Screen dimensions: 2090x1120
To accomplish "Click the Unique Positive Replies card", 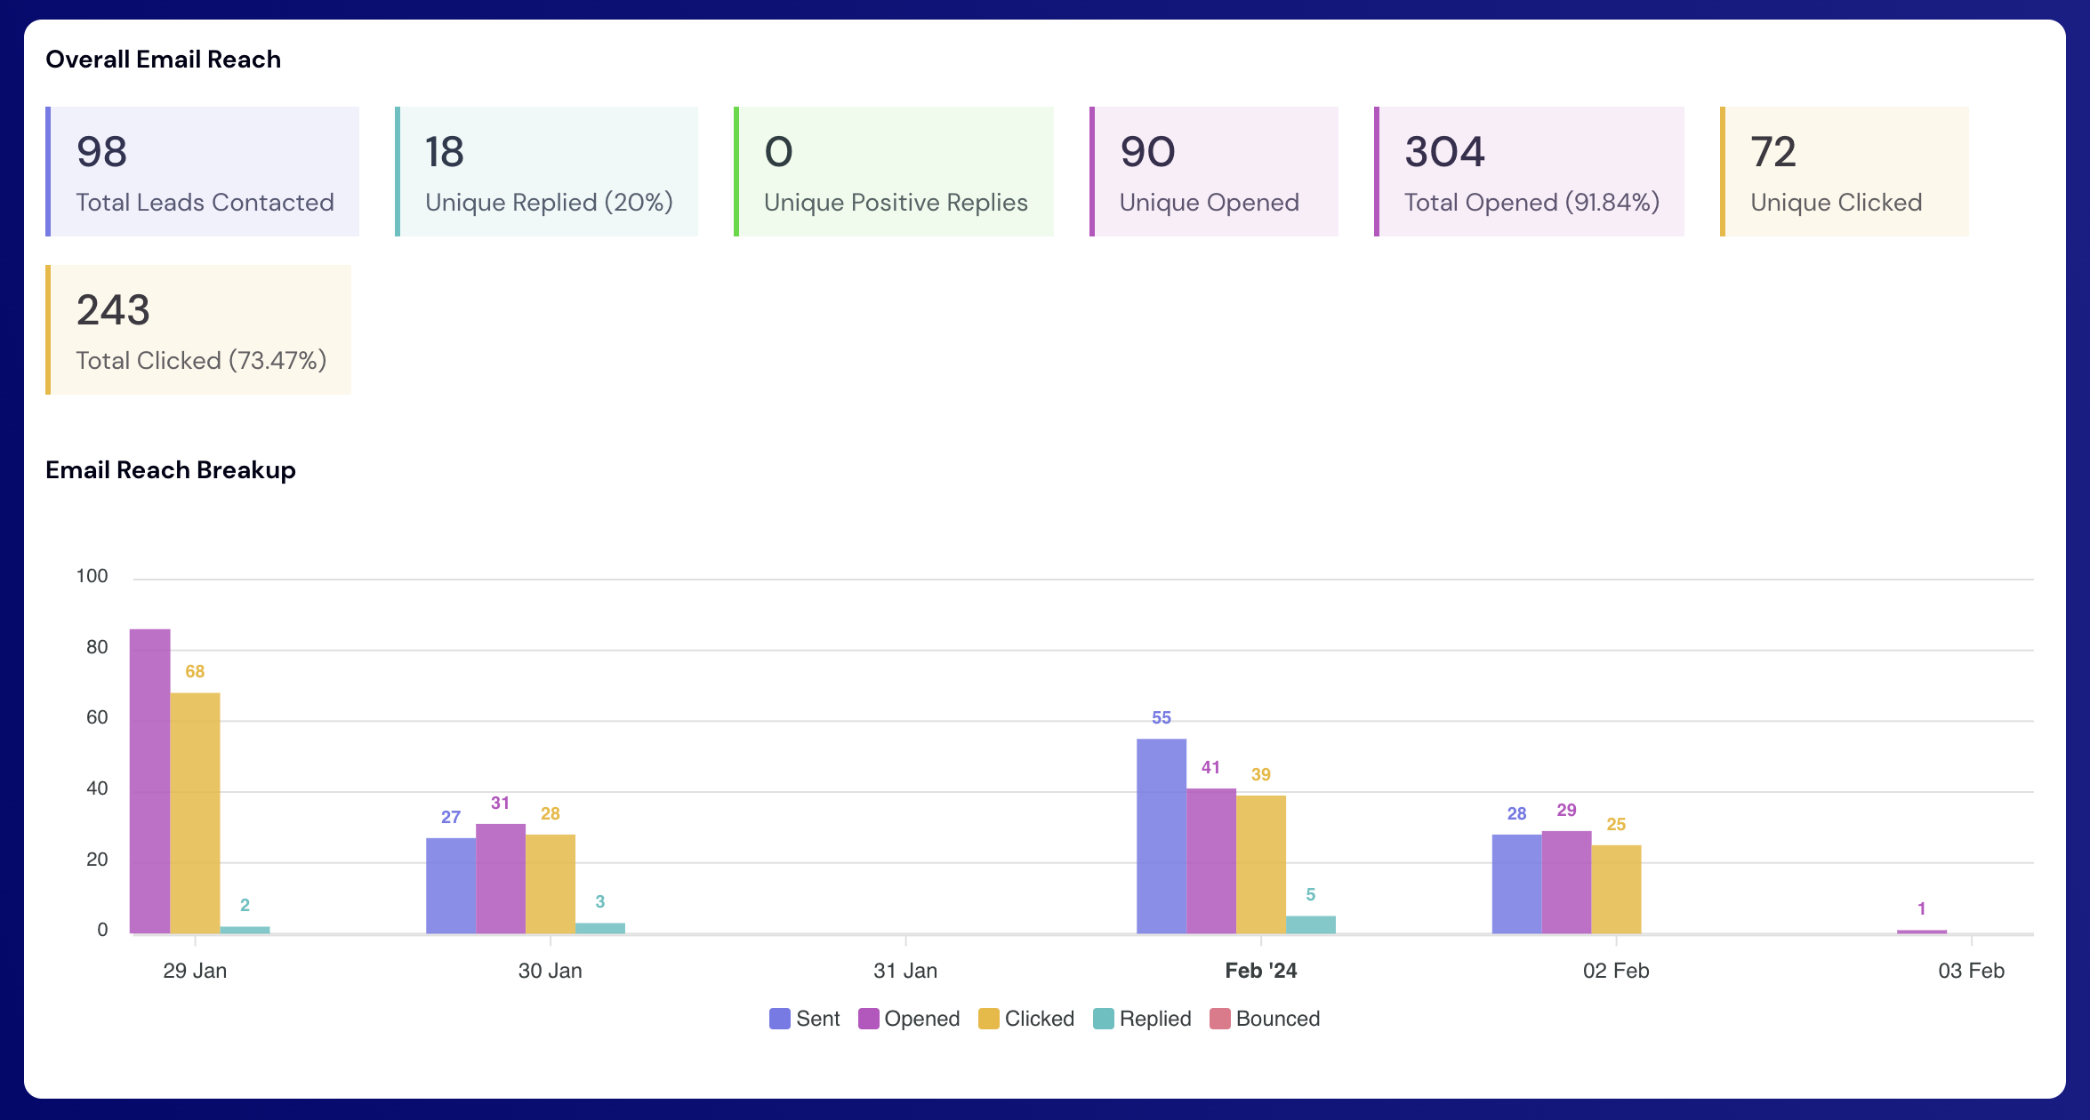I will coord(894,172).
